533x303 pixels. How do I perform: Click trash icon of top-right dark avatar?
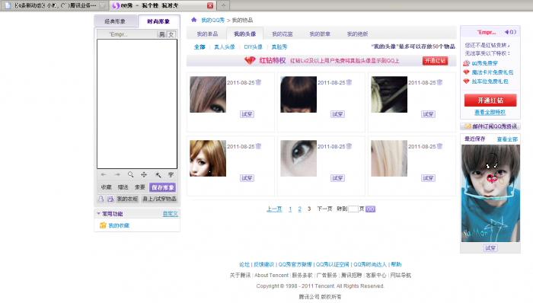439,82
